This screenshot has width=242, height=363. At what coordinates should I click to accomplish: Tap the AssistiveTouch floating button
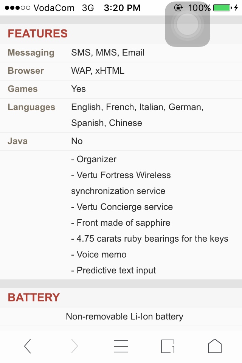click(187, 25)
